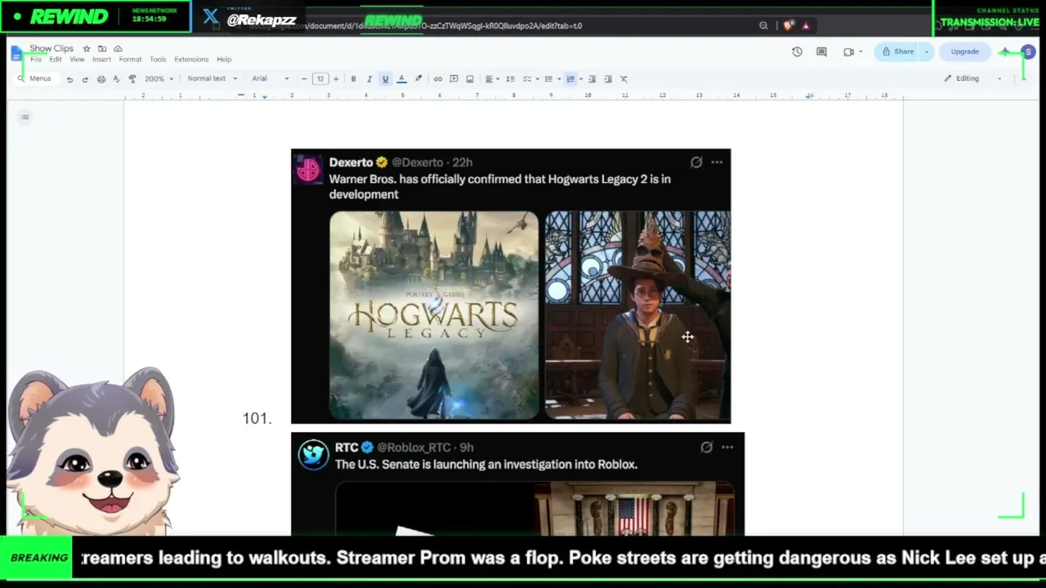Screen dimensions: 1046x588
Task: Increase indent of the selection
Action: [x=608, y=79]
